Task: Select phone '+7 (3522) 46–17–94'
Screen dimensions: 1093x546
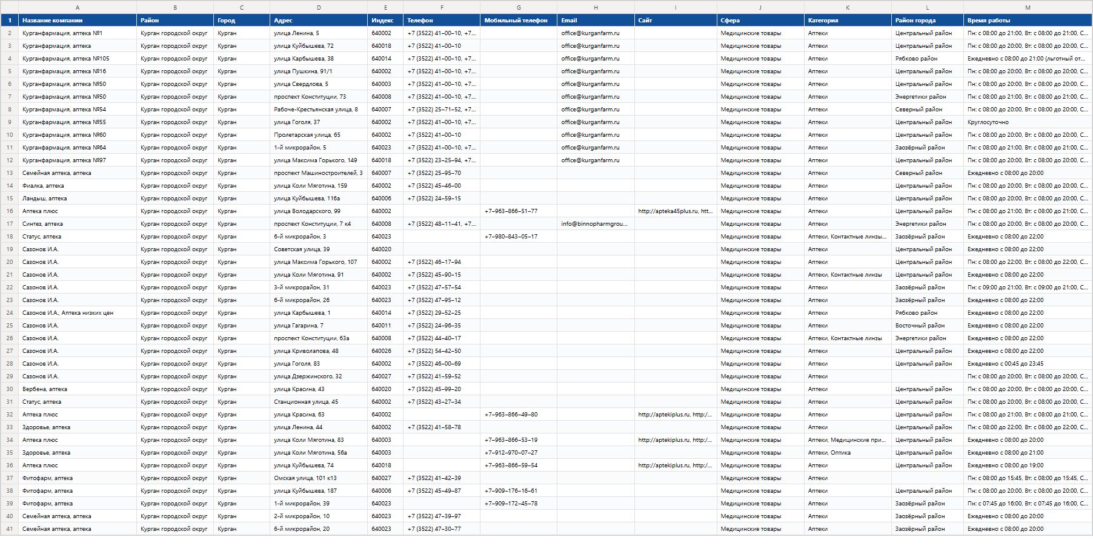Action: coord(442,262)
